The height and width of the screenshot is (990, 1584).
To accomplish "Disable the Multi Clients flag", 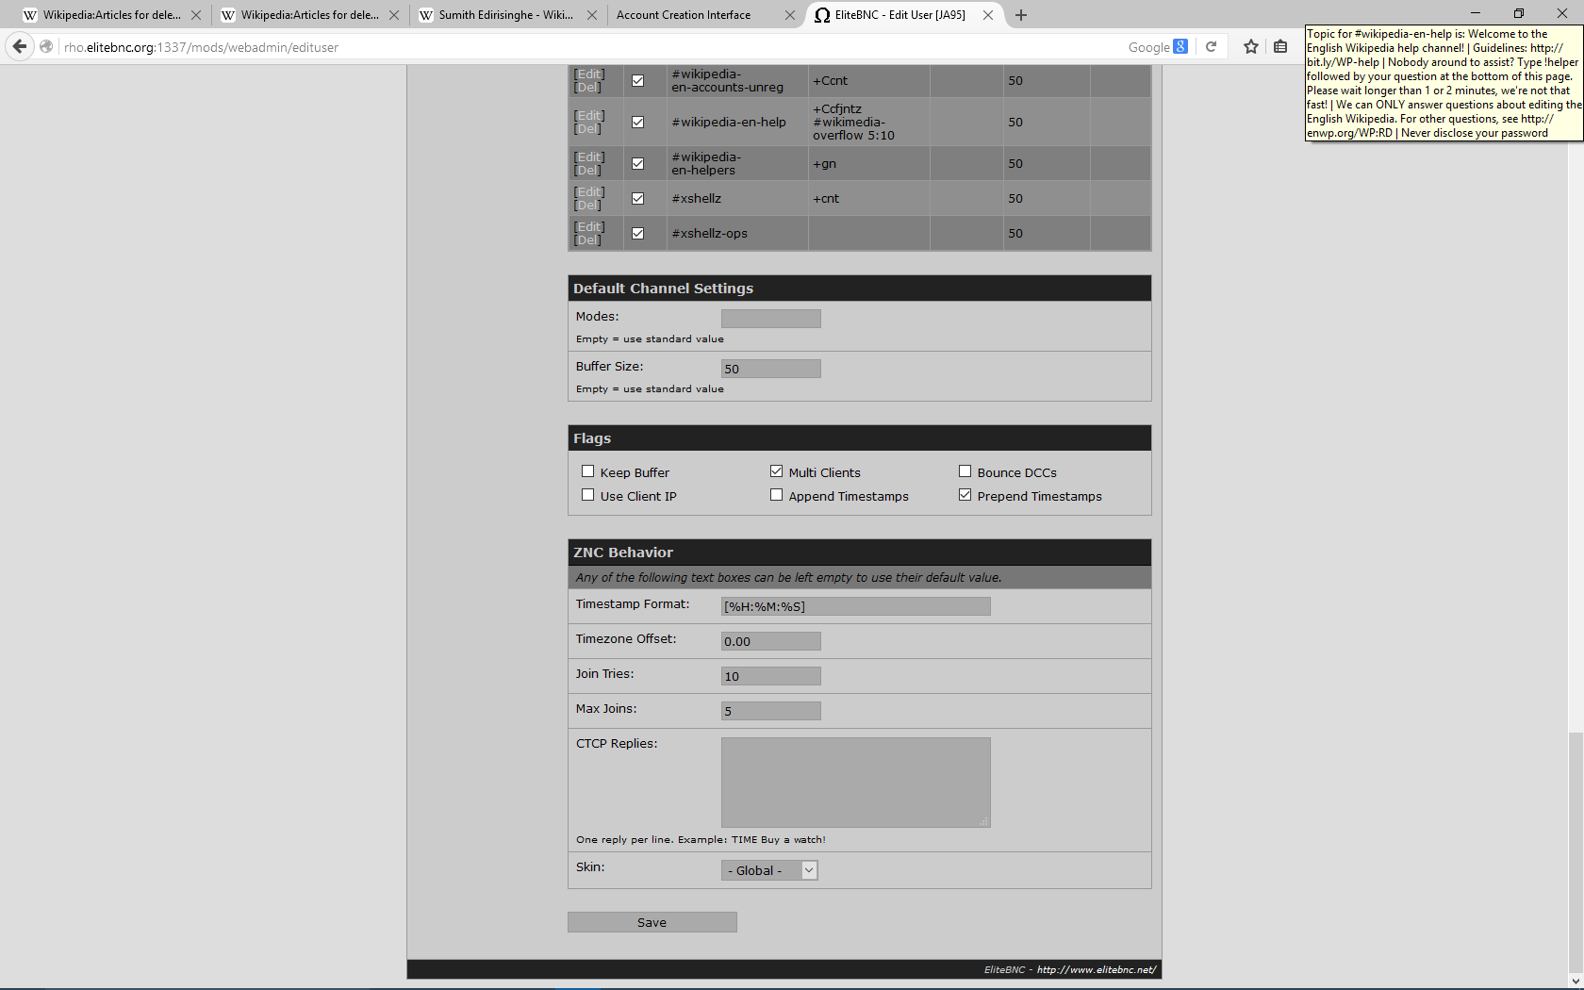I will tap(777, 471).
